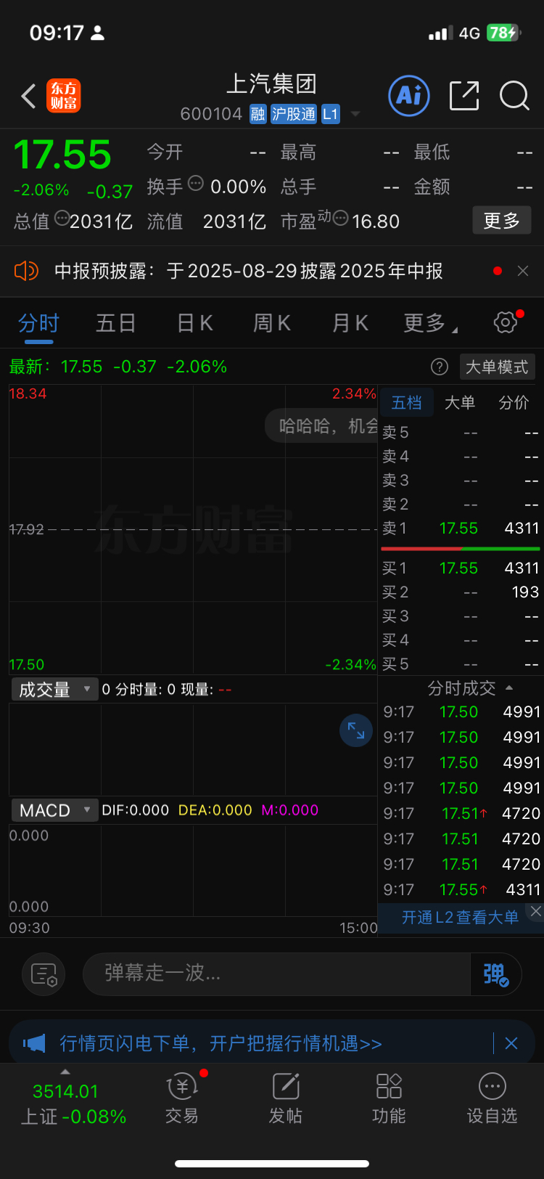
Task: Open chart settings gear icon
Action: (506, 322)
